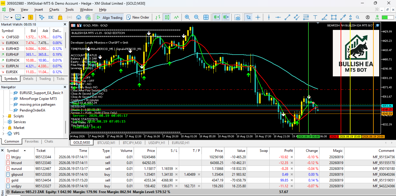Open the Tools menu
The height and width of the screenshot is (196, 396).
click(70, 10)
